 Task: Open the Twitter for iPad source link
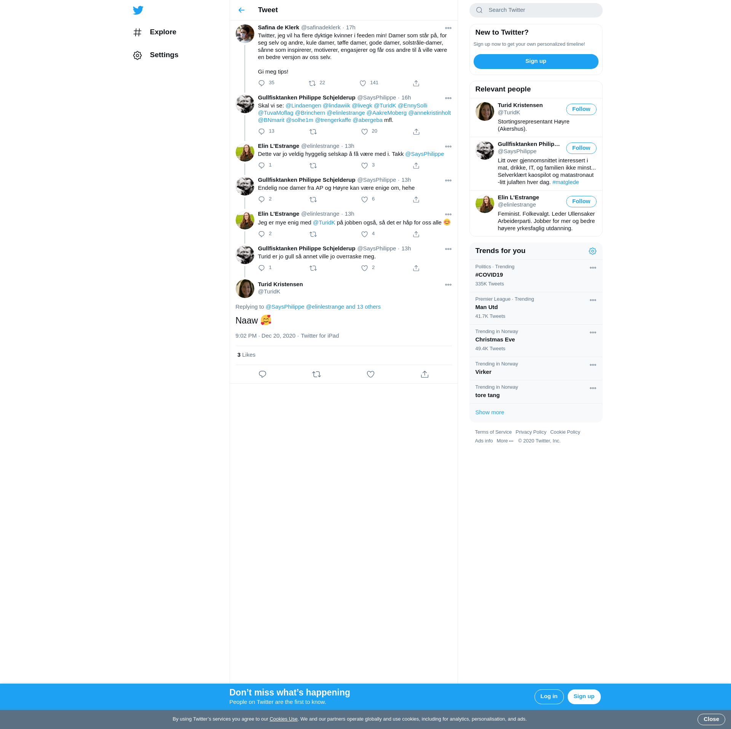click(x=320, y=336)
